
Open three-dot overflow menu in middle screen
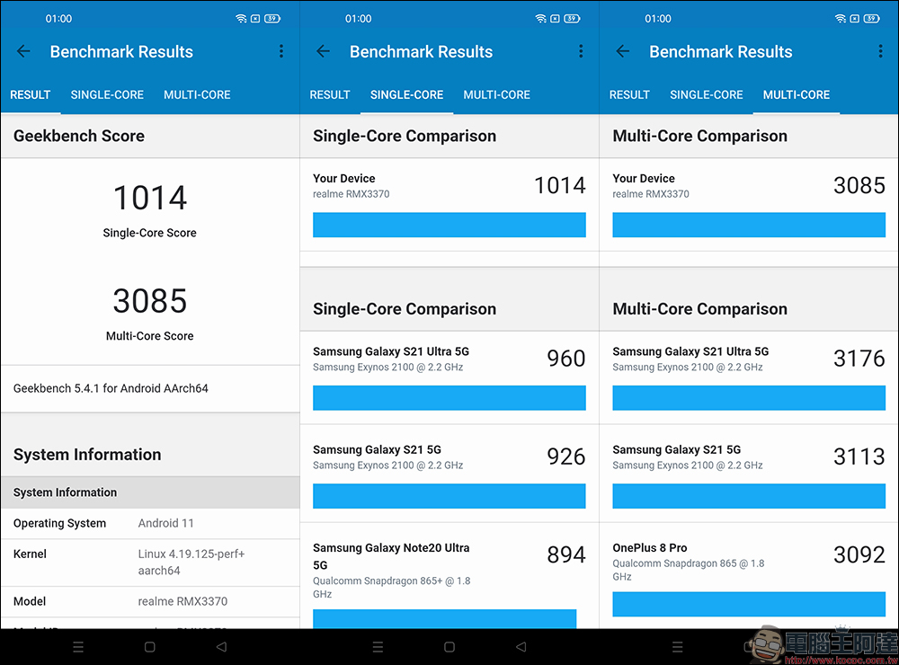581,51
